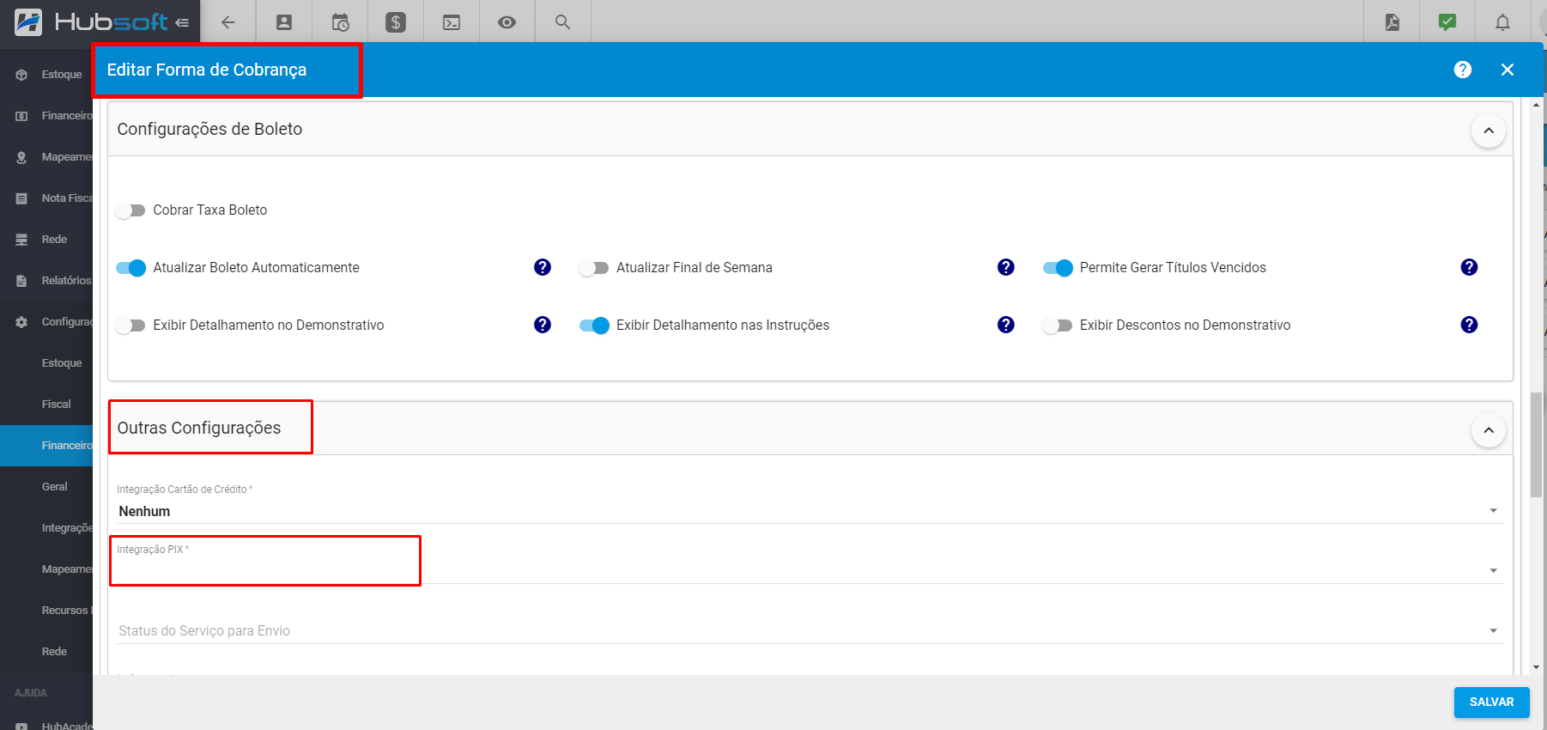Open the client contact card icon
The width and height of the screenshot is (1547, 730).
284,22
